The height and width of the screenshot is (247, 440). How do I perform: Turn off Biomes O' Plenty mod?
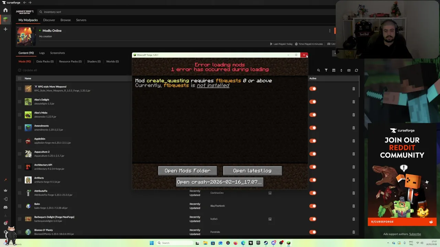click(x=313, y=232)
